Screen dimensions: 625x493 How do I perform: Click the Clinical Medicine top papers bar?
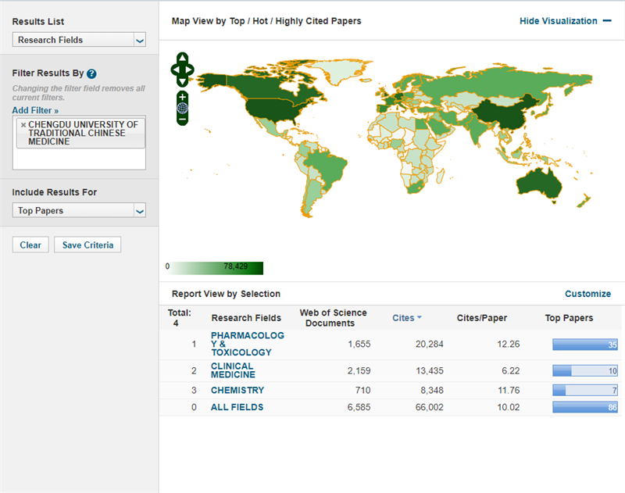point(585,371)
